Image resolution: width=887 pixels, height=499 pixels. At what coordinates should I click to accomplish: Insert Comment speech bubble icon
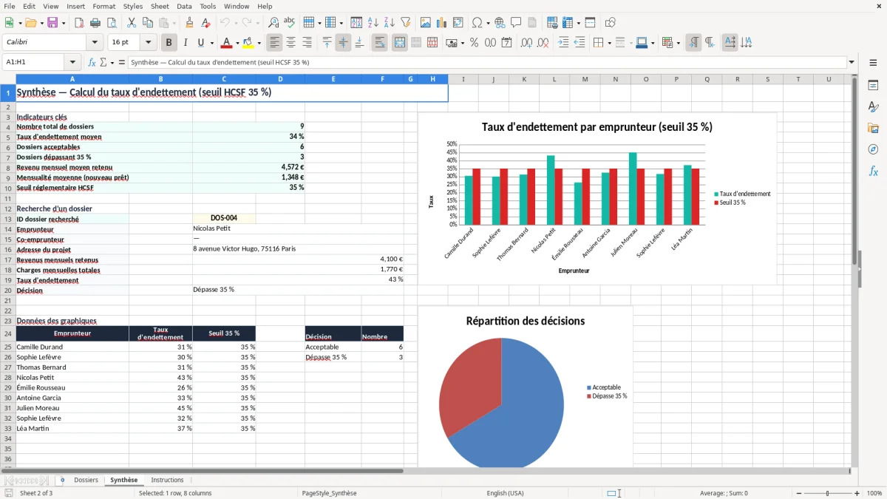pos(516,23)
